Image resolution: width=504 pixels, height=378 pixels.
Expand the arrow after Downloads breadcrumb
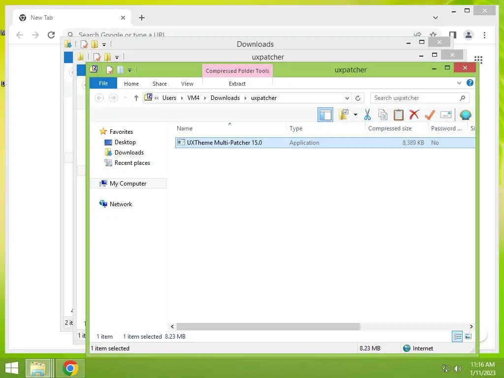(246, 98)
